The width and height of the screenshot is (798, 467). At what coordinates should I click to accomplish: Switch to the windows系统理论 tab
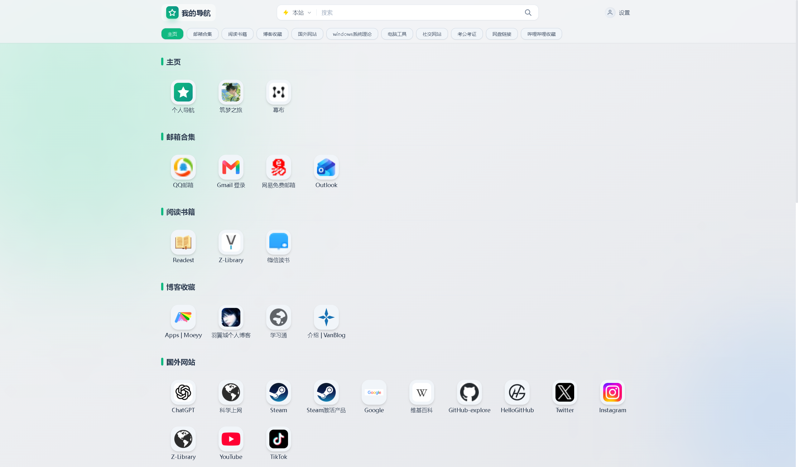(x=352, y=34)
